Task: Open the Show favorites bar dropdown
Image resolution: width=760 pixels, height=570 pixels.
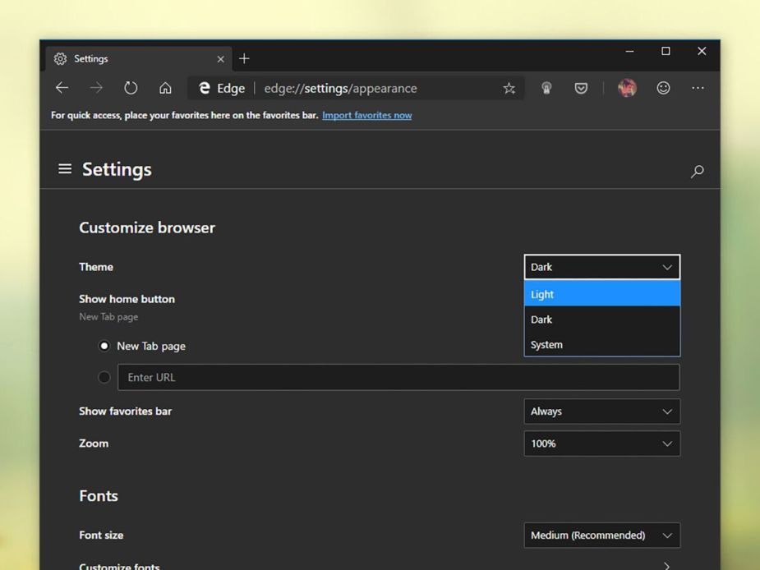Action: (601, 411)
